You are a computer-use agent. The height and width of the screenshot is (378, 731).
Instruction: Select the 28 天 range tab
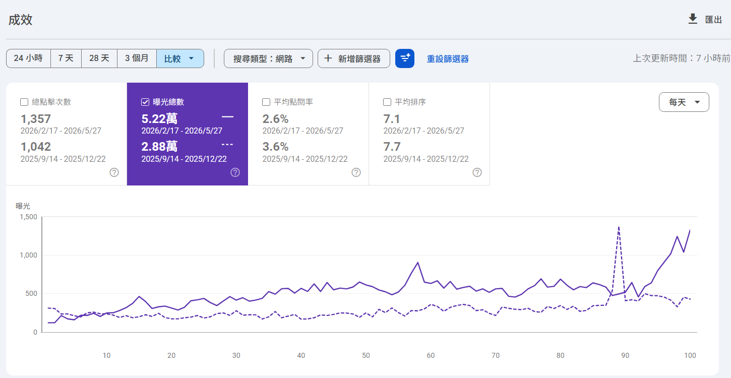point(99,58)
